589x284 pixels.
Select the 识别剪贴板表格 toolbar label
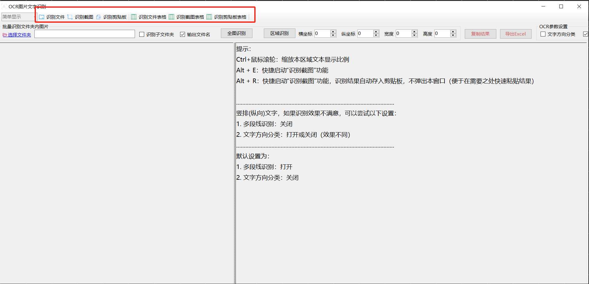pos(230,17)
